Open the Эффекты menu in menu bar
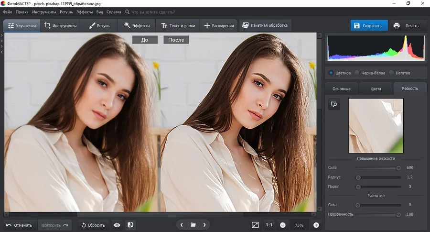Image resolution: width=430 pixels, height=232 pixels. [85, 11]
